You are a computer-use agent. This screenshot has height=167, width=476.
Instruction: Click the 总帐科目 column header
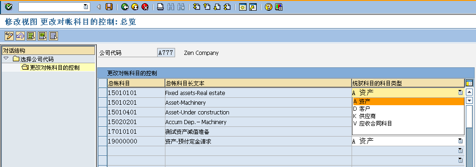point(136,83)
